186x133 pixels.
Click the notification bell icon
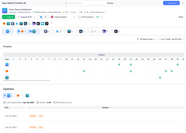tap(183, 3)
